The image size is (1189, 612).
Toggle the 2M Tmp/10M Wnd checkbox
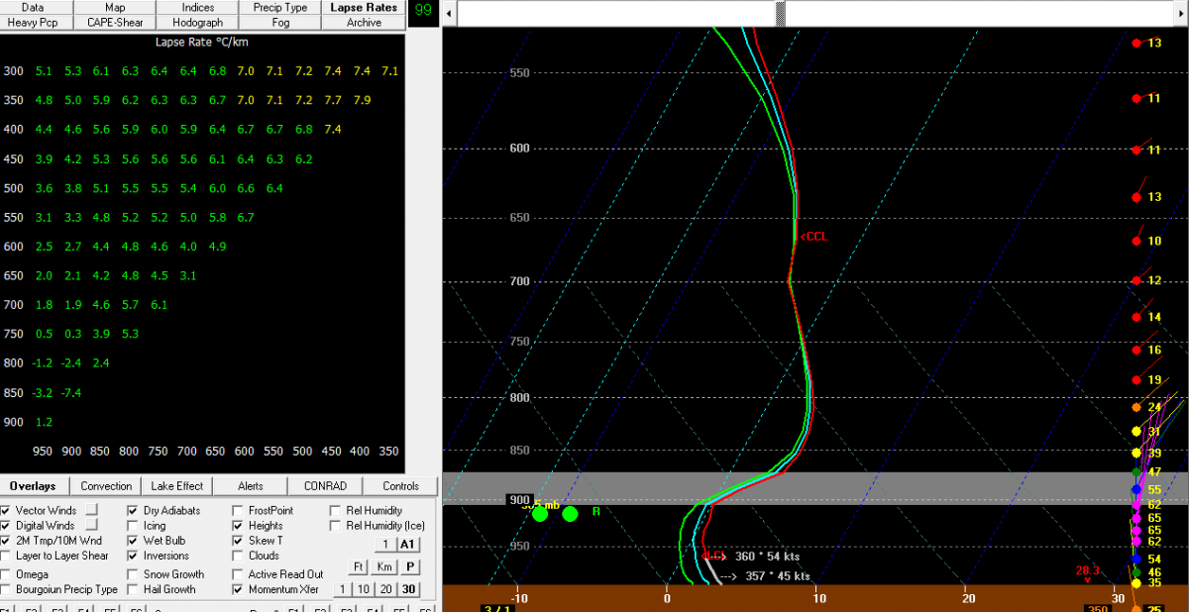point(7,541)
